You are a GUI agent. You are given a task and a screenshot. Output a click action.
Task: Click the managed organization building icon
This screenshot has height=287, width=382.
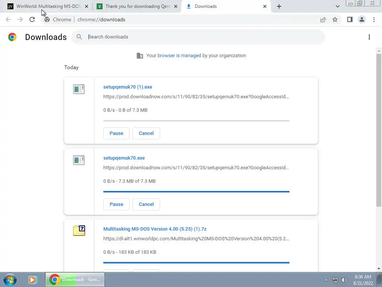point(140,56)
